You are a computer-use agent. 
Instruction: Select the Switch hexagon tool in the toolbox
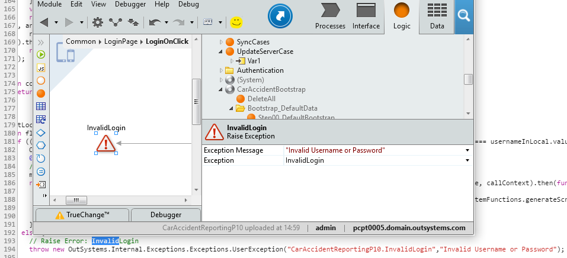click(41, 145)
